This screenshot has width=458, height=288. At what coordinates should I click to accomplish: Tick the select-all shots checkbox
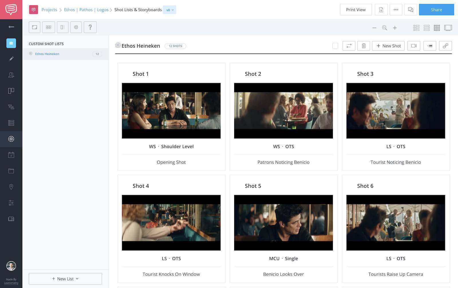tap(335, 46)
